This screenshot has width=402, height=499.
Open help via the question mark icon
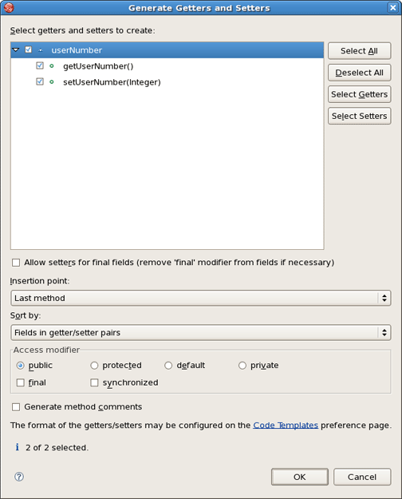tap(19, 477)
